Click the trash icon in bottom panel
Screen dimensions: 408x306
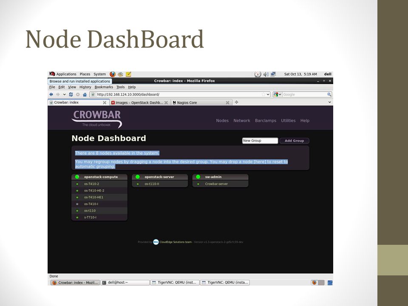point(330,283)
